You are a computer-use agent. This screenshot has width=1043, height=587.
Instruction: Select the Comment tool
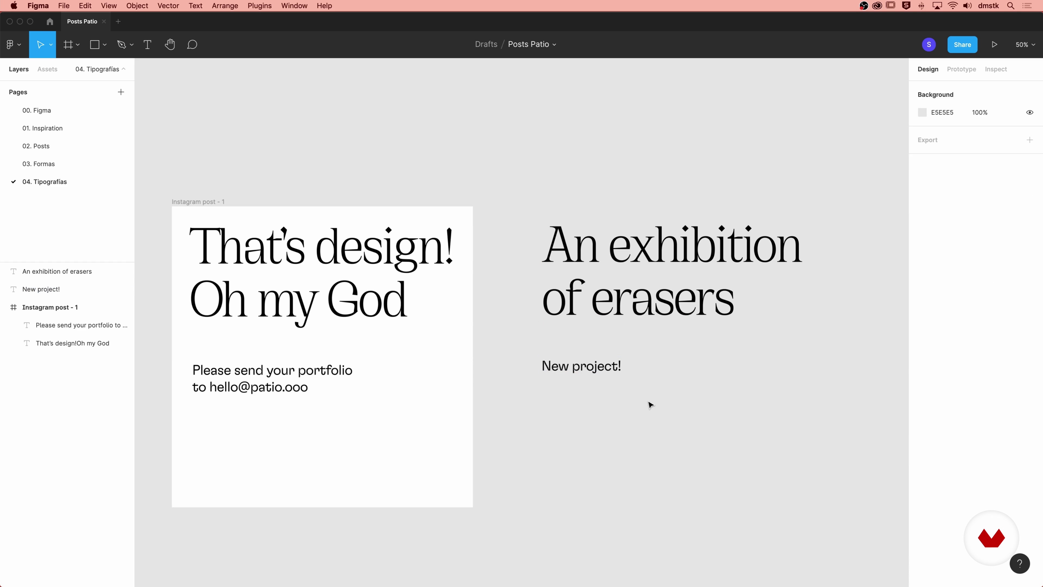pyautogui.click(x=192, y=45)
